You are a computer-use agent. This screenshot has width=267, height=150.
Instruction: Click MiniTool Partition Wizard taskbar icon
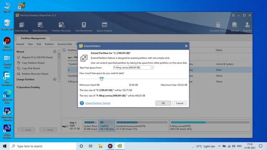(120, 146)
